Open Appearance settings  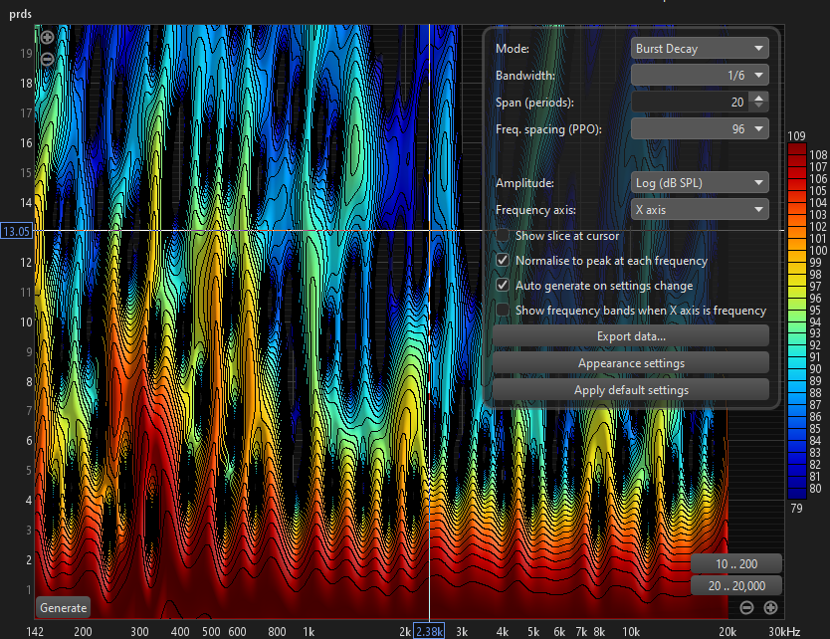[631, 363]
